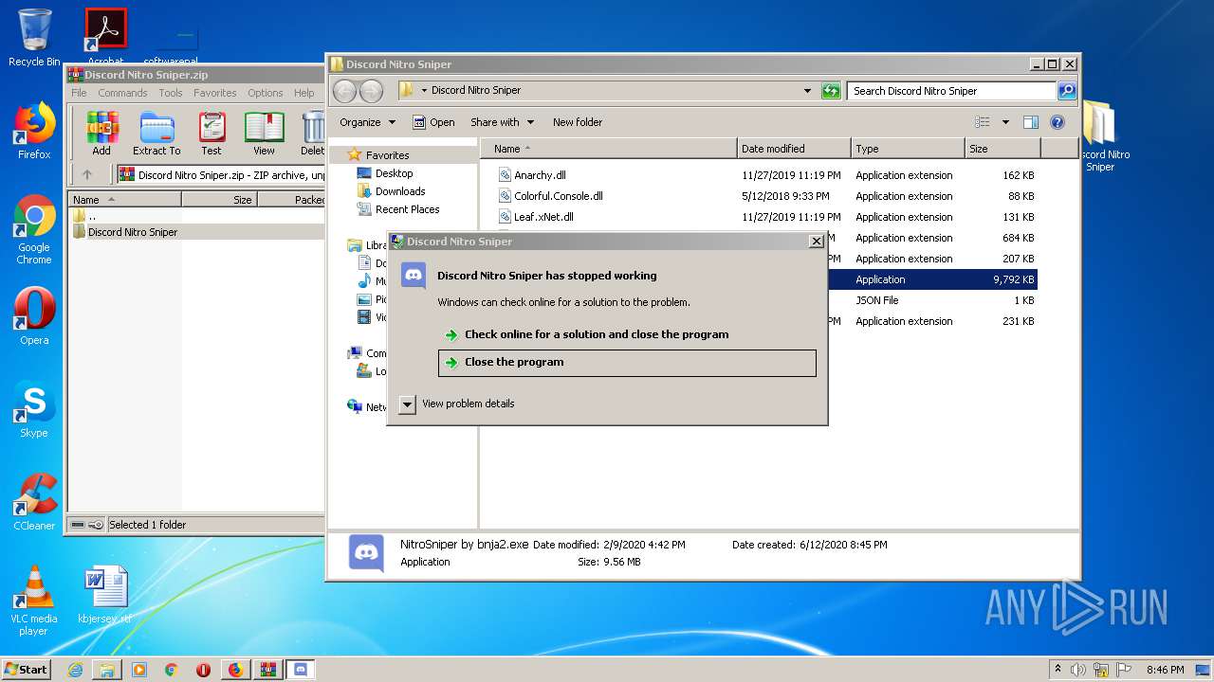Show hidden tray icons arrow

pos(1058,670)
